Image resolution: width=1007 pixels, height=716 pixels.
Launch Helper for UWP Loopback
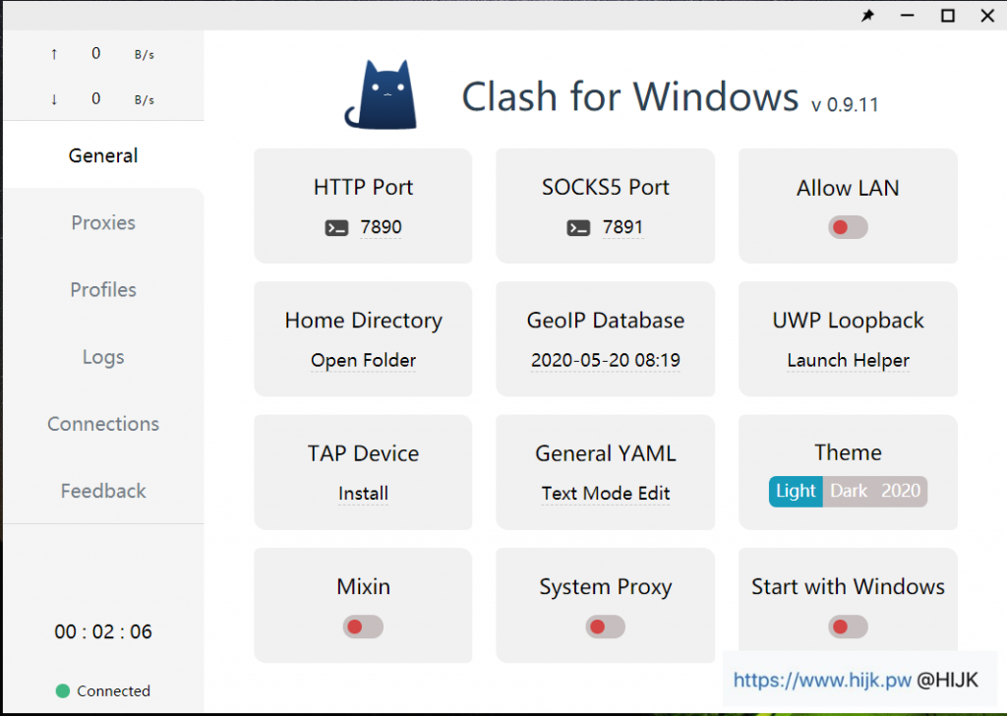(x=848, y=360)
